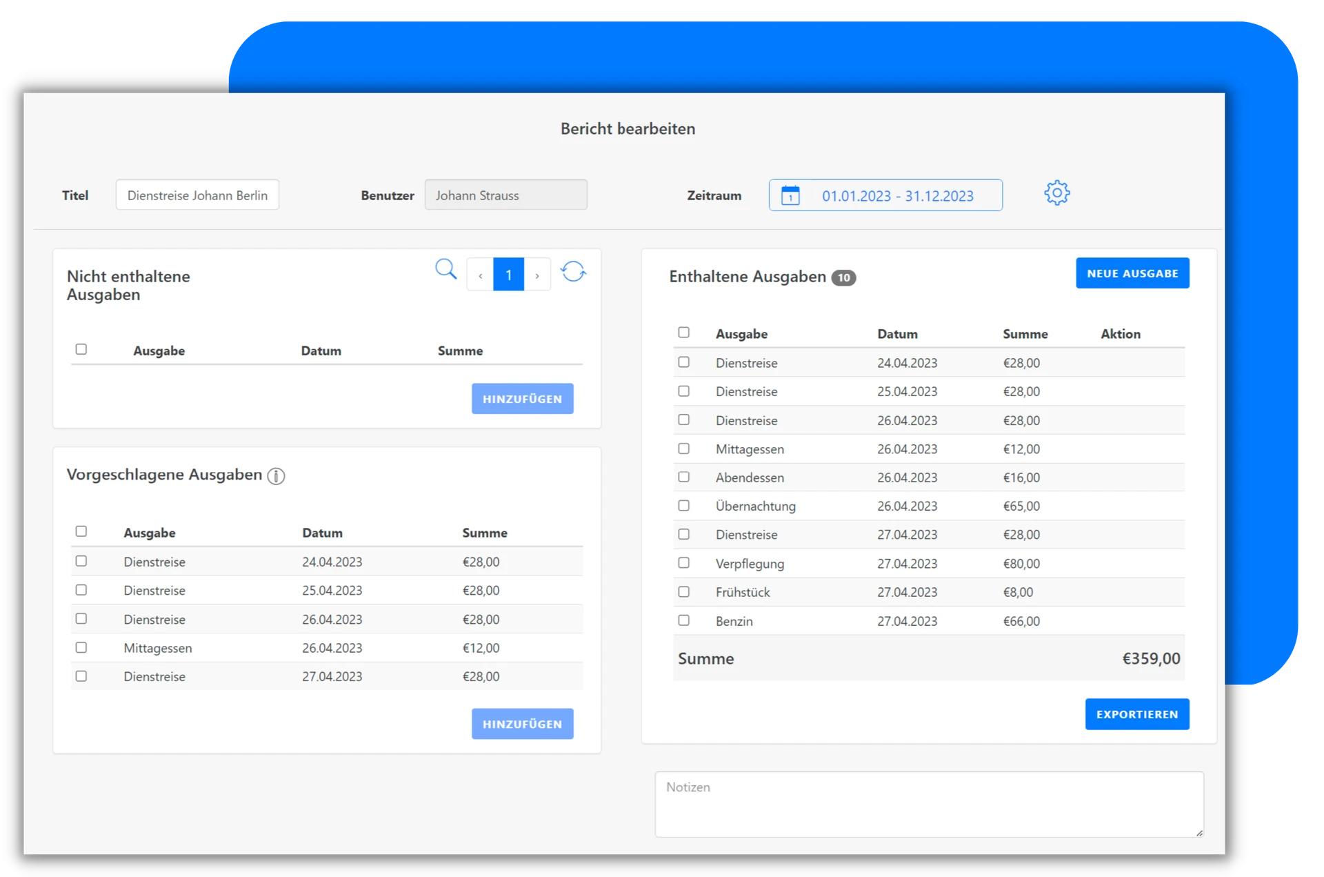Tick Übernachtung row checkbox
Image resolution: width=1324 pixels, height=877 pixels.
coord(683,505)
